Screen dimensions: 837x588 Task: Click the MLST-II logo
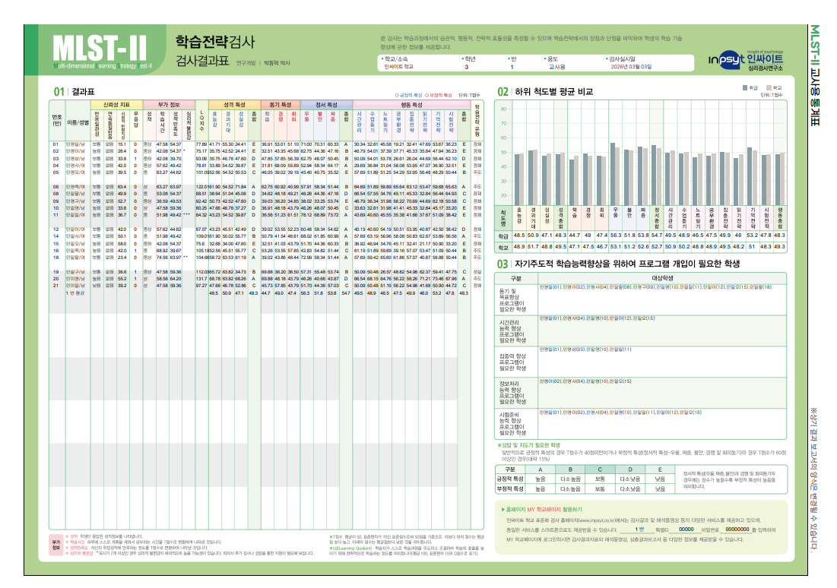(101, 51)
